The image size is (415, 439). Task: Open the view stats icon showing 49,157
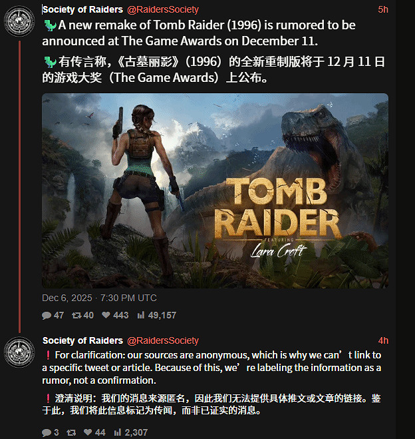click(x=140, y=315)
